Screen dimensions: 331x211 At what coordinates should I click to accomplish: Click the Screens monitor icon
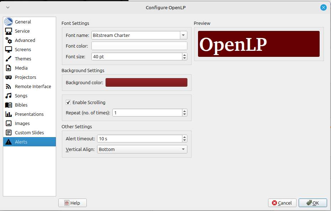(x=9, y=50)
